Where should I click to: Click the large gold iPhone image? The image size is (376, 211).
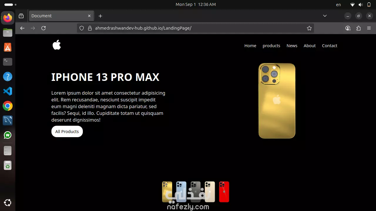pos(277,101)
